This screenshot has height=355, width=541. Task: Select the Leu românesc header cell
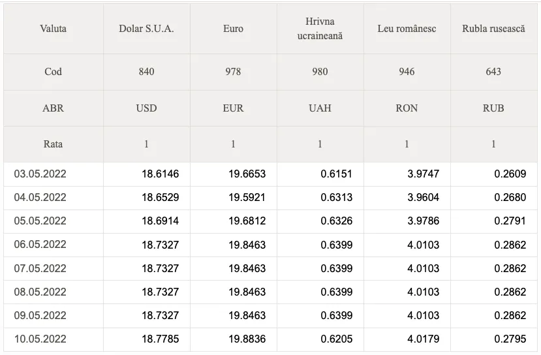(407, 29)
